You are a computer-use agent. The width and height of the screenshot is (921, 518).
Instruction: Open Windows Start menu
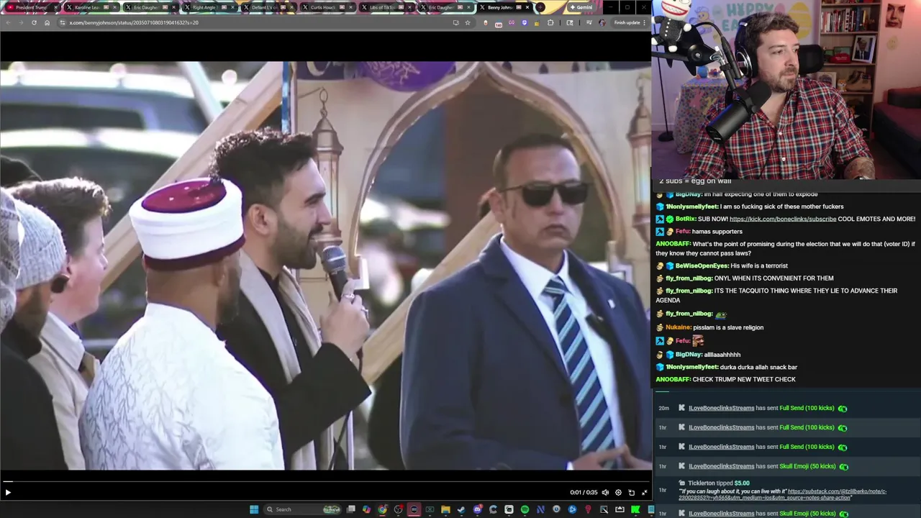[x=254, y=509]
